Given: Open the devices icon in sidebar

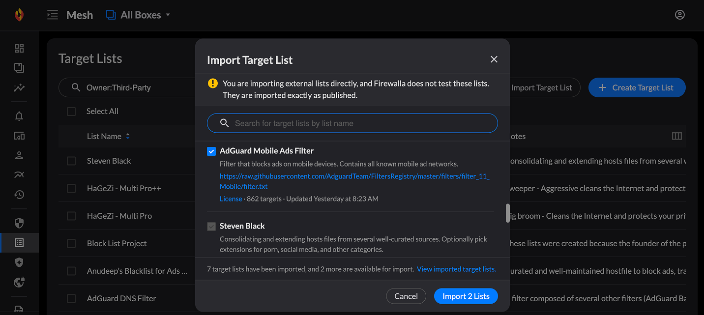Looking at the screenshot, I should (x=19, y=136).
